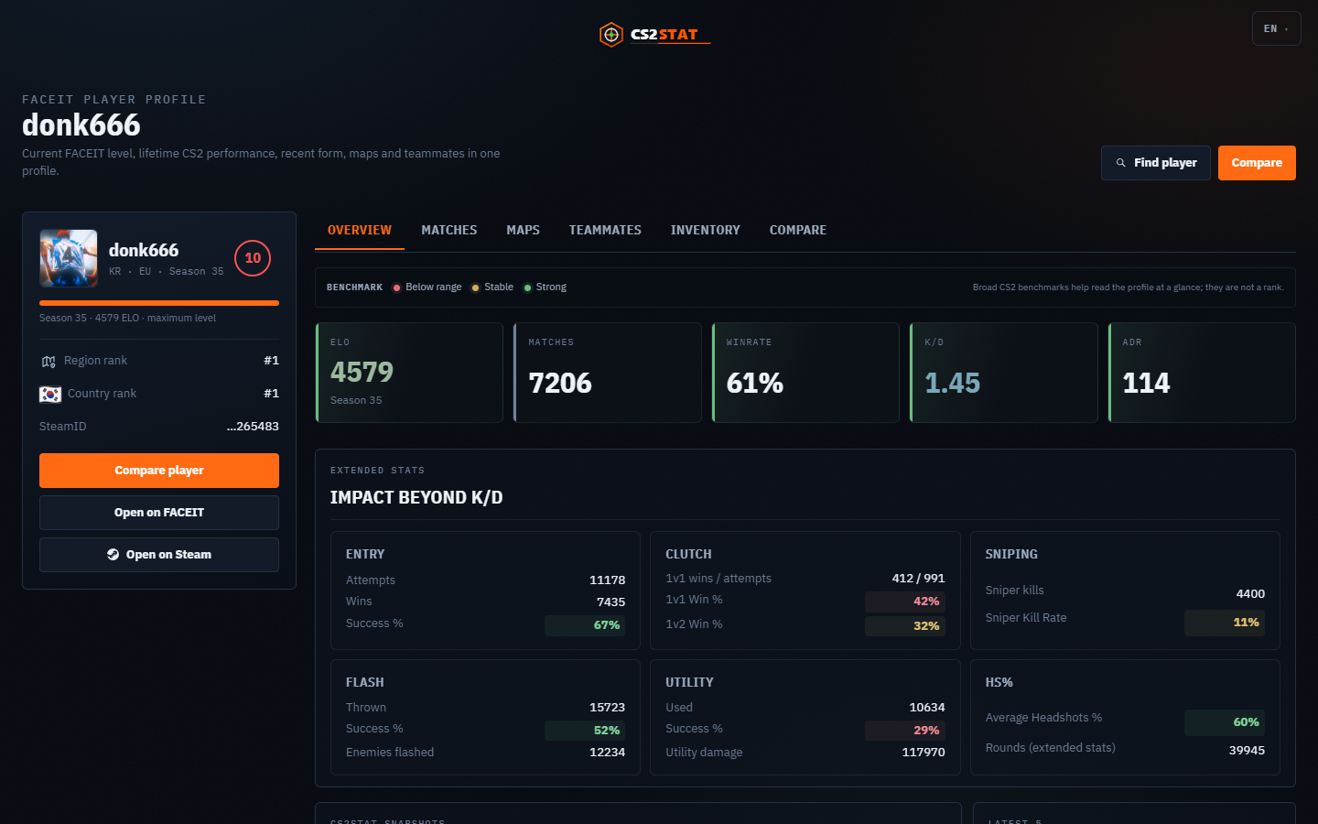This screenshot has width=1318, height=824.
Task: Click the IMPACT BEYOND K/D heading
Action: click(x=416, y=498)
